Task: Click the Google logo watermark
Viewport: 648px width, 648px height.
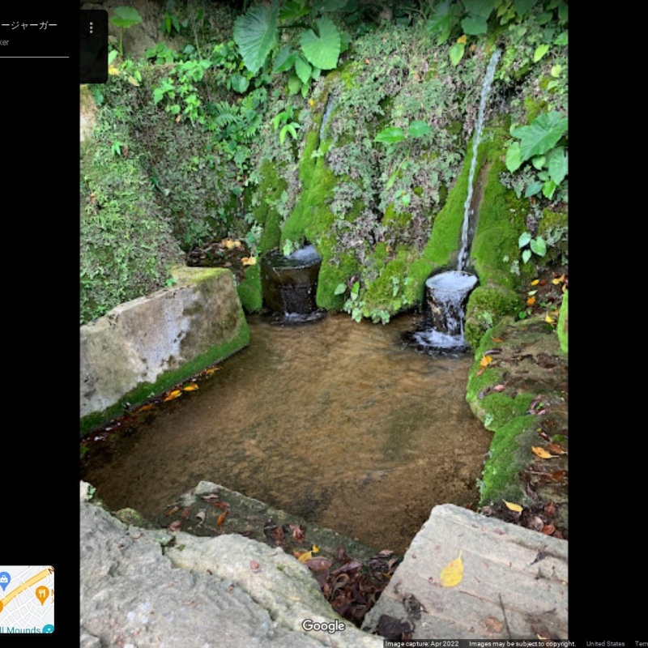Action: pos(323,626)
